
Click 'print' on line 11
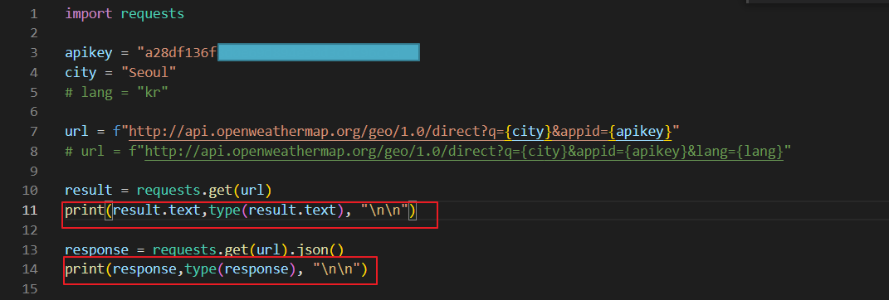85,210
